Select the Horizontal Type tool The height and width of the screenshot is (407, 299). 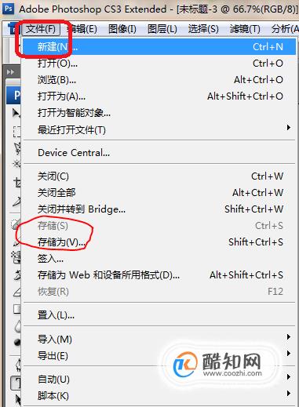[16, 383]
